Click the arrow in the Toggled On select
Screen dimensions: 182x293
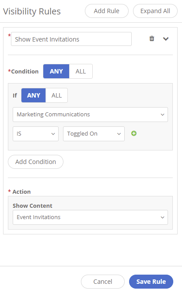[119, 134]
